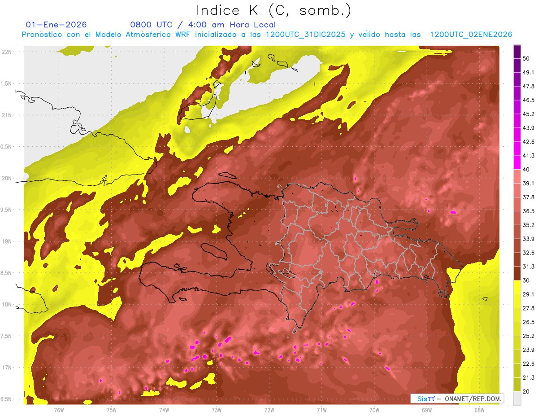Click the longitude label "76W"
The image size is (538, 416).
(x=59, y=410)
